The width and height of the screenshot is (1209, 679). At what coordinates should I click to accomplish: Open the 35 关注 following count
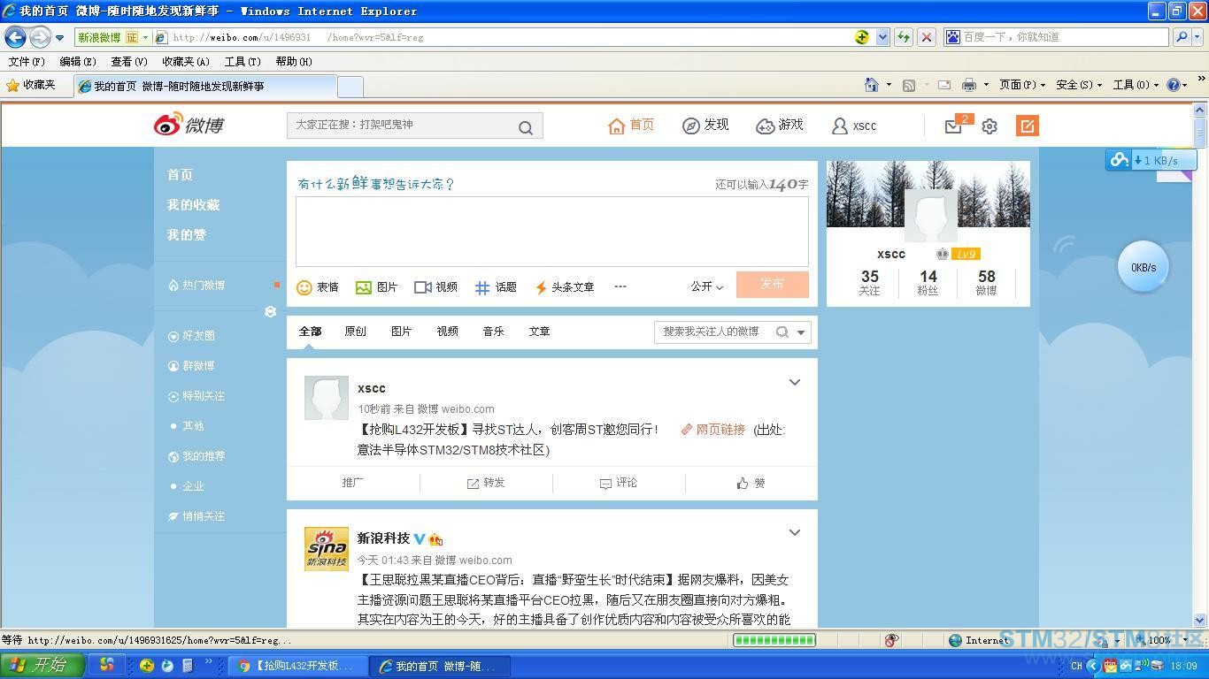tap(870, 283)
